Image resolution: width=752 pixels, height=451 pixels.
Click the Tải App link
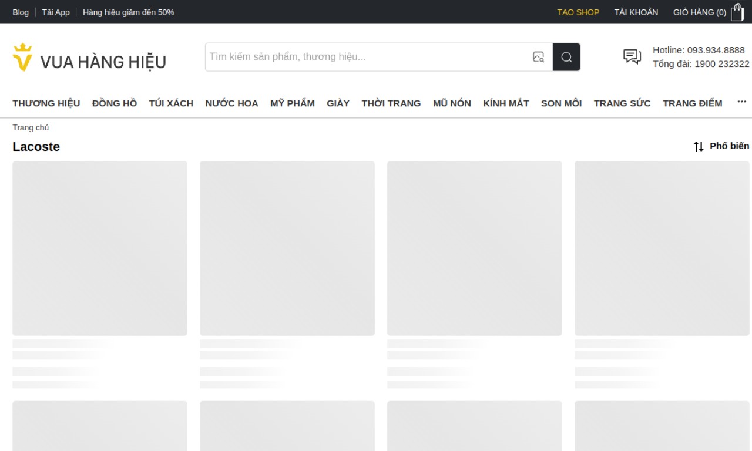56,12
